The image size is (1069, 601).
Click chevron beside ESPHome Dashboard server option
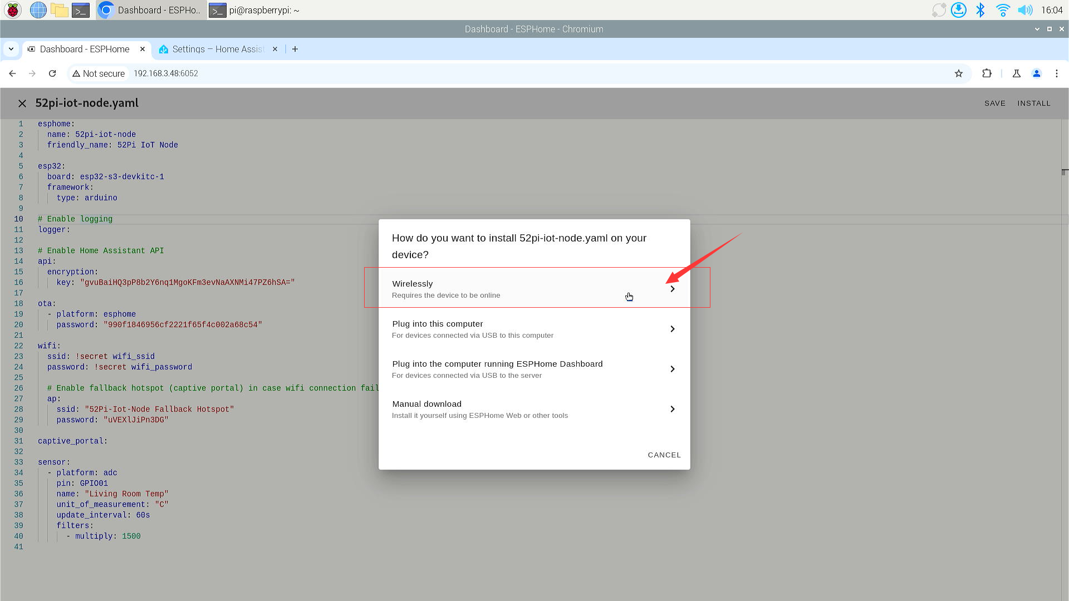click(x=672, y=369)
